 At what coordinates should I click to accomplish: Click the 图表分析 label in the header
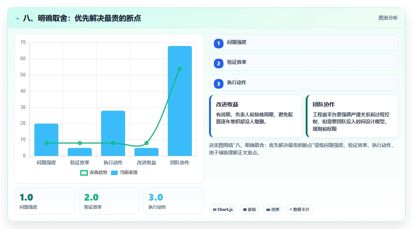pyautogui.click(x=388, y=18)
